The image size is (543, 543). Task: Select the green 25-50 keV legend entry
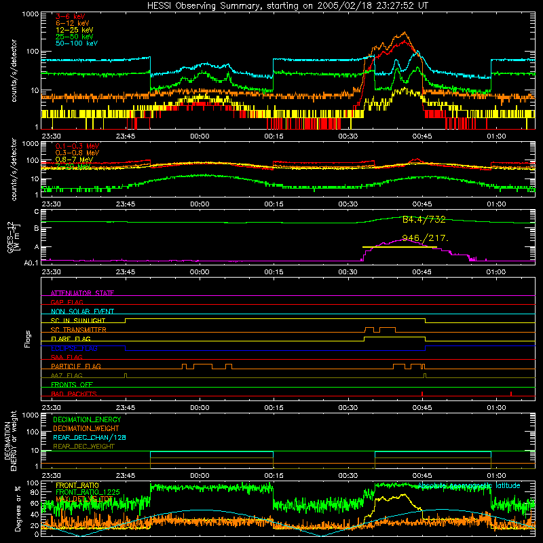(x=75, y=37)
